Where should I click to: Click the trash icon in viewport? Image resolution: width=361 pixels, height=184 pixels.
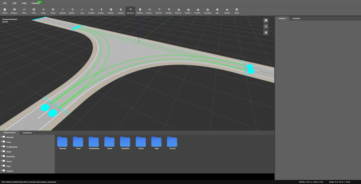[x=266, y=32]
